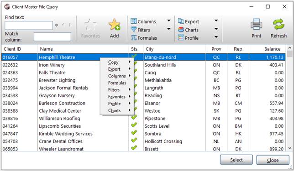The image size is (294, 171).
Task: Click the Add favorite star icon
Action: 114,25
